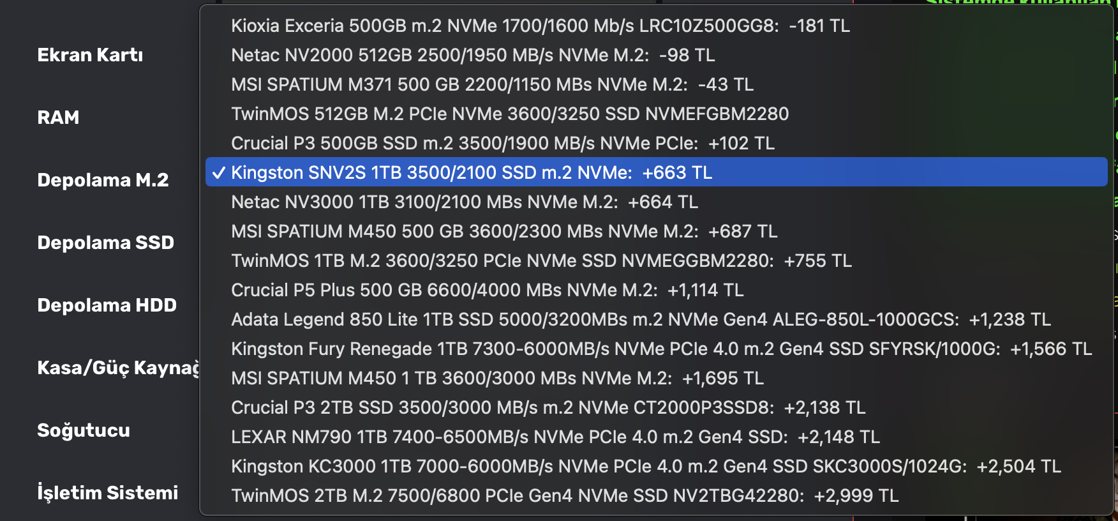Pick MSI SPATIUM M450 500 GB option
The image size is (1118, 521).
[503, 231]
